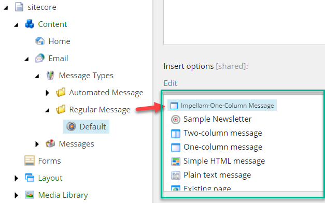The width and height of the screenshot is (325, 204).
Task: Expand the Media Library node
Action: (16, 195)
